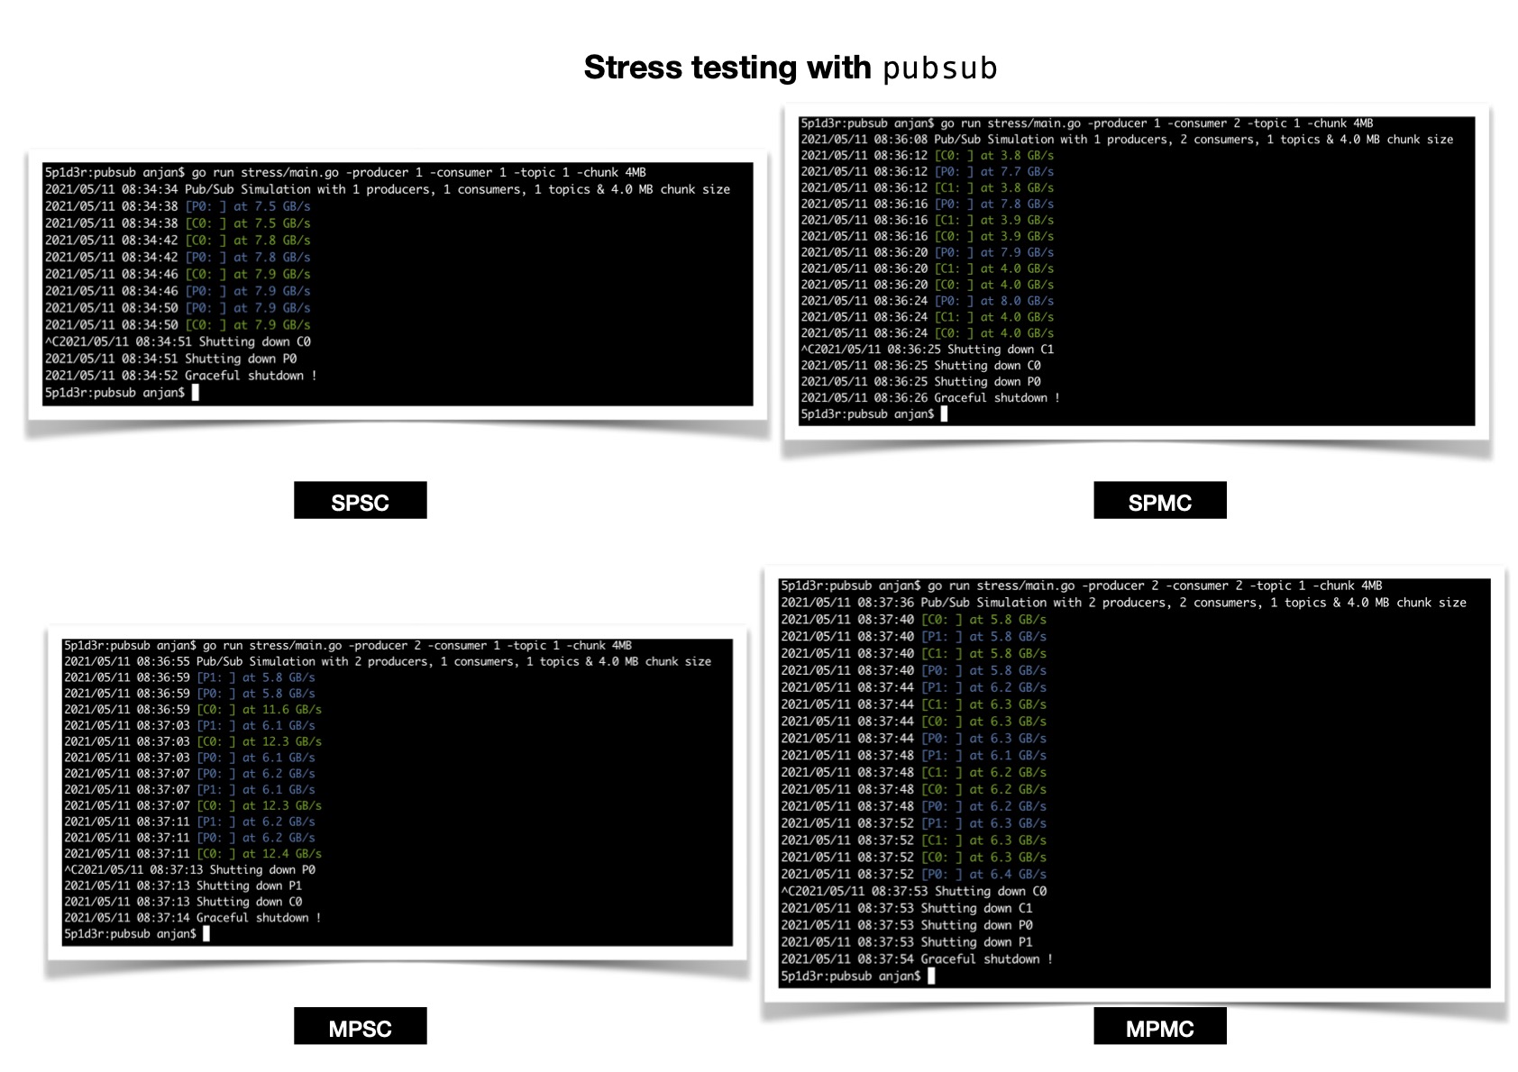Click the 08:37:13 "Shutting down C0" line
The height and width of the screenshot is (1072, 1518).
pyautogui.click(x=183, y=903)
